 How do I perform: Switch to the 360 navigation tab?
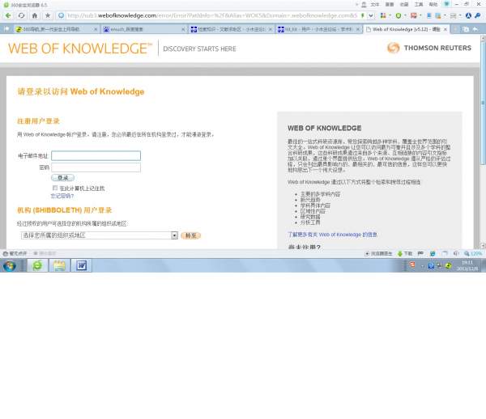56,29
